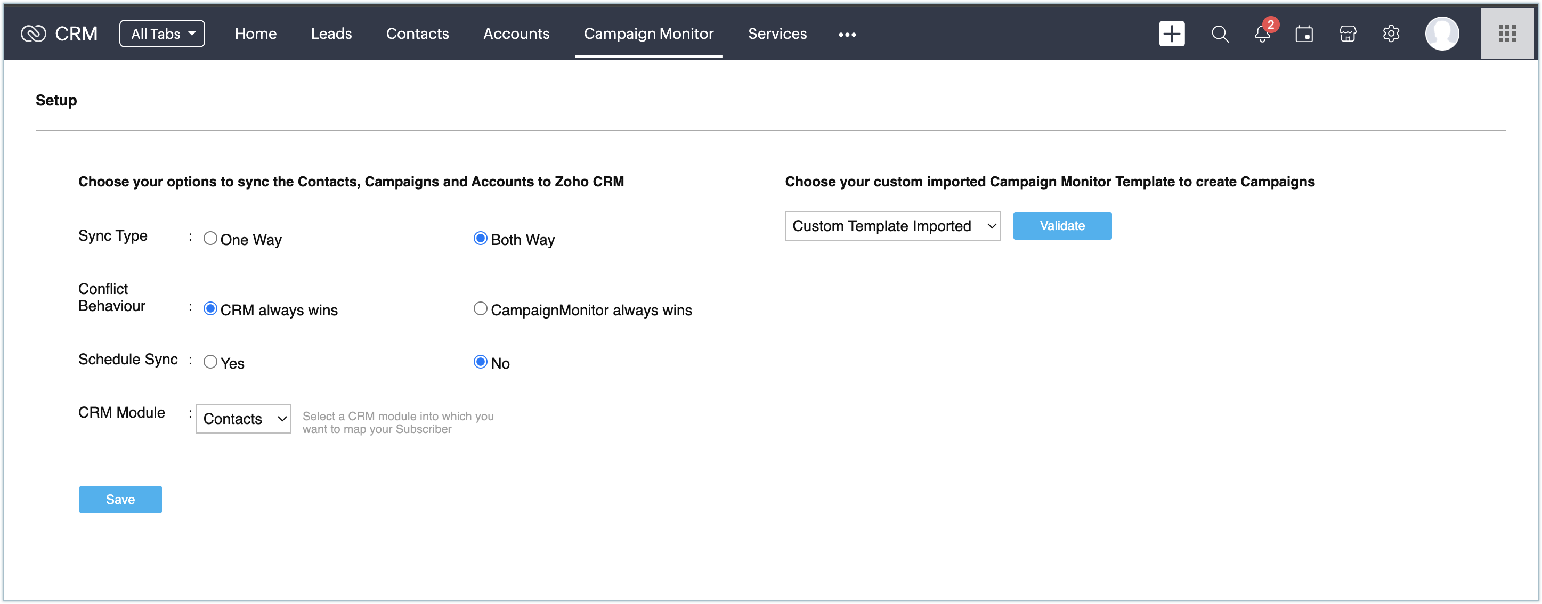Open the calendar icon in header

pyautogui.click(x=1304, y=34)
